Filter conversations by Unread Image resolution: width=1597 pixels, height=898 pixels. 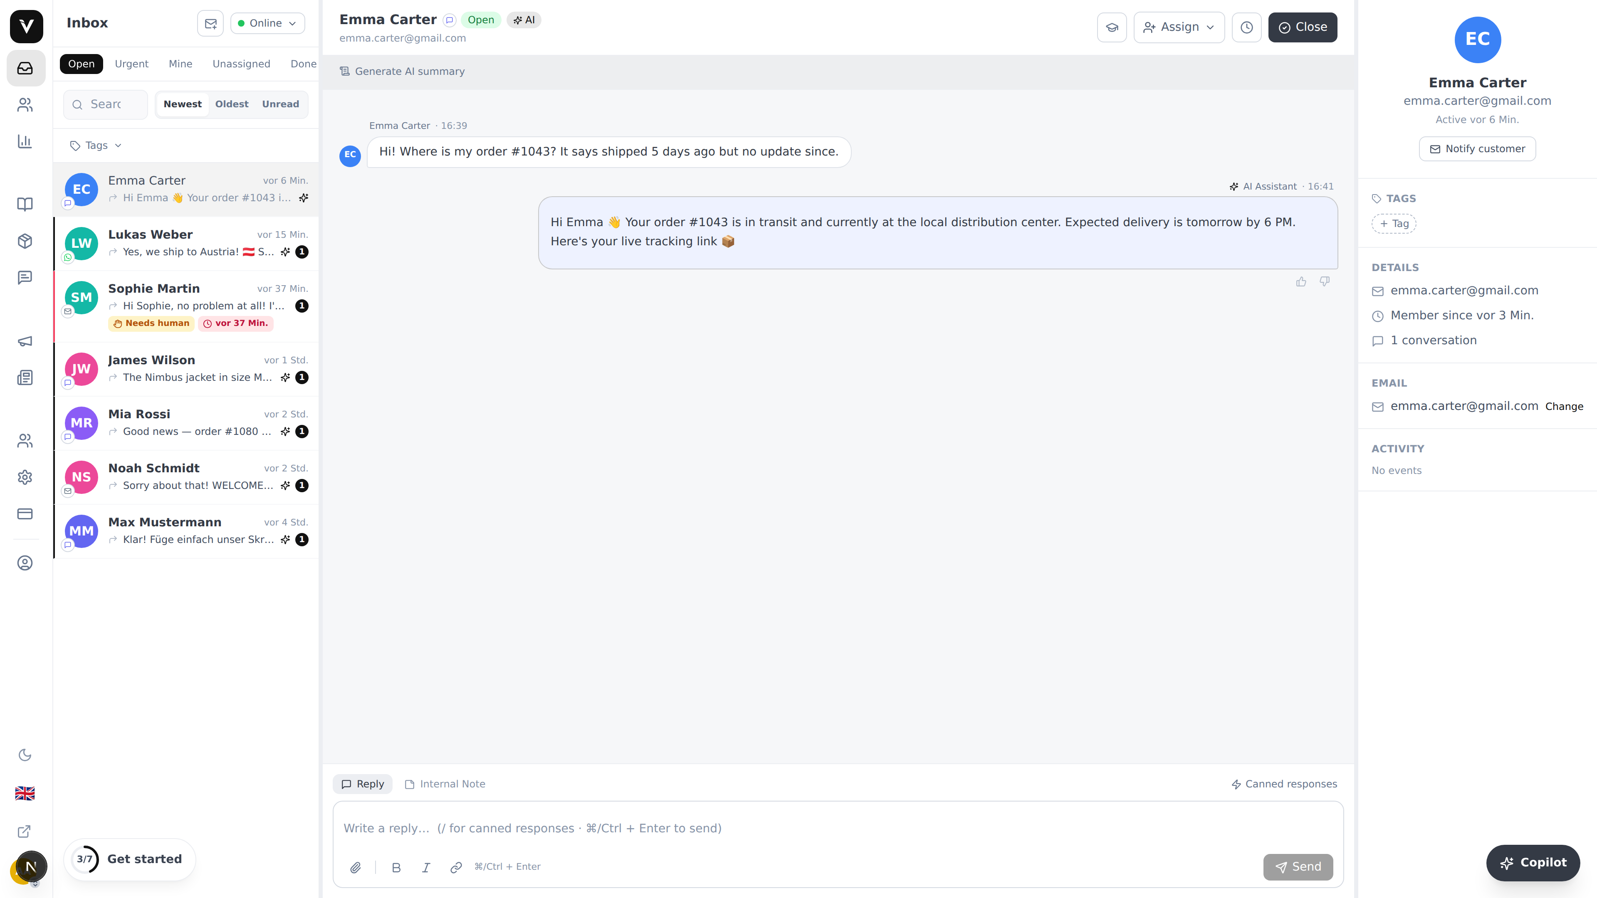pos(280,104)
